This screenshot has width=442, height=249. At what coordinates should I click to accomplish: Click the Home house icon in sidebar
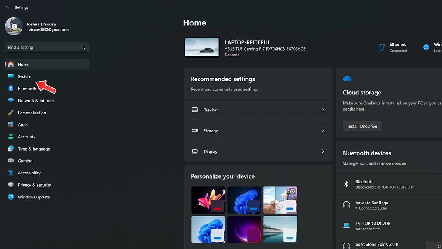11,65
